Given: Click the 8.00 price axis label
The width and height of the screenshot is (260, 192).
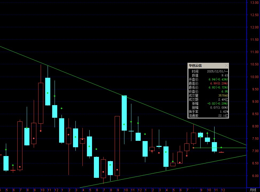Looking at the screenshot, I should [255, 126].
